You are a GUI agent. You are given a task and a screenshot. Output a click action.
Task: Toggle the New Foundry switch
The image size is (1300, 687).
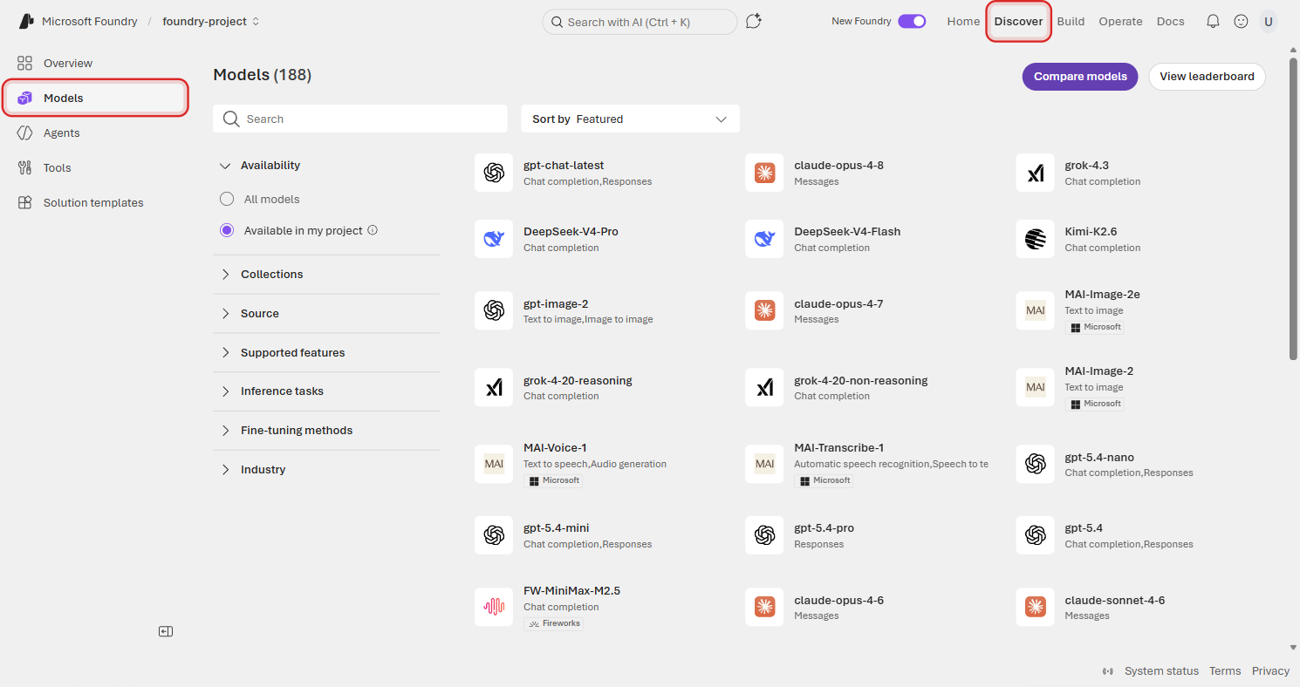tap(912, 22)
